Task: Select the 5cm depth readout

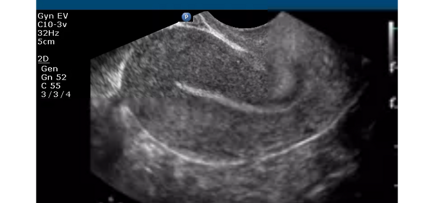Action: pyautogui.click(x=46, y=42)
